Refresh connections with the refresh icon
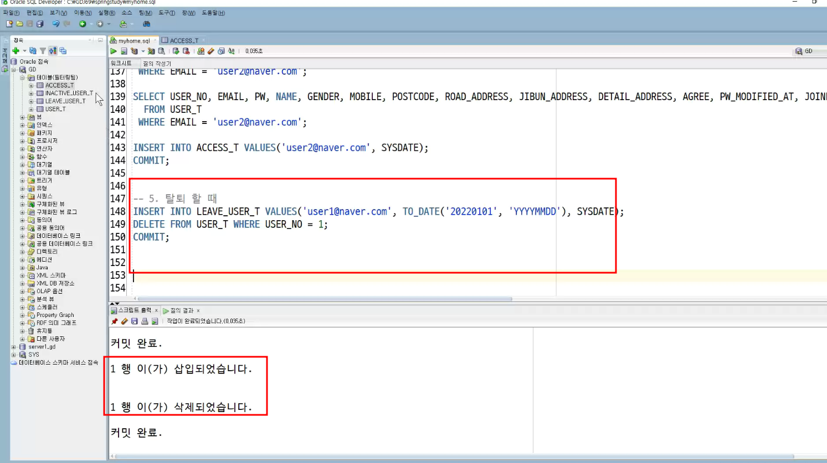The width and height of the screenshot is (827, 463). 33,50
